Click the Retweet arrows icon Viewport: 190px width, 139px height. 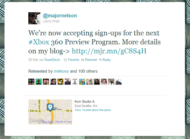tap(83, 60)
